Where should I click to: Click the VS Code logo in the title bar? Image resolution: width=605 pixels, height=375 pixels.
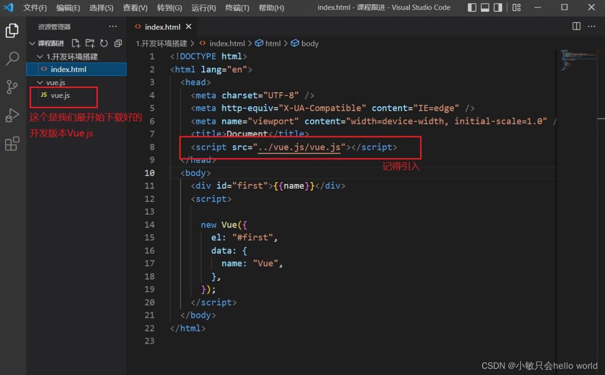[x=9, y=8]
